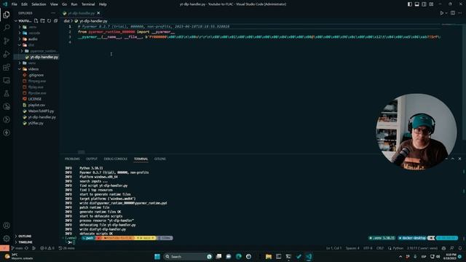
Task: Open the Go menu
Action: point(65,4)
